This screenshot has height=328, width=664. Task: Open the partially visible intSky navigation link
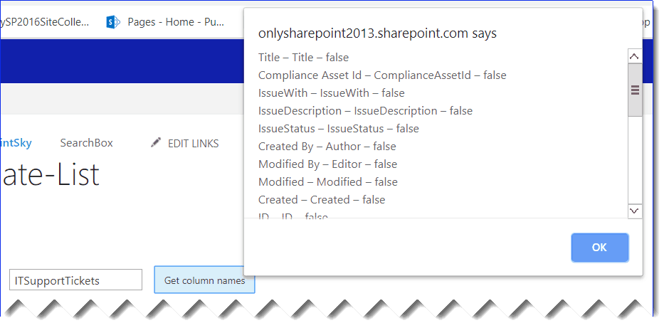[x=16, y=143]
